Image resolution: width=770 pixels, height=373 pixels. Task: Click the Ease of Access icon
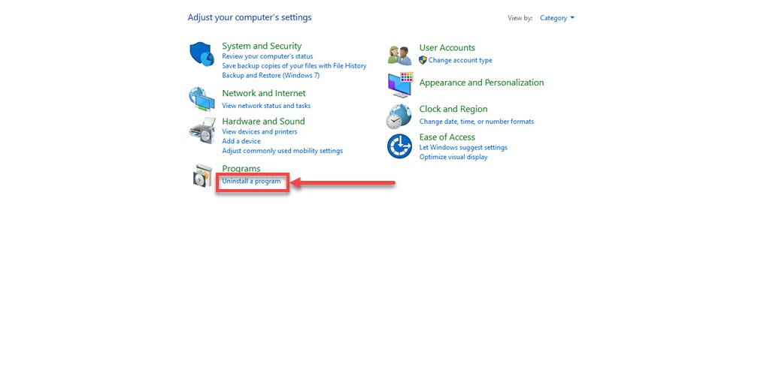click(399, 146)
